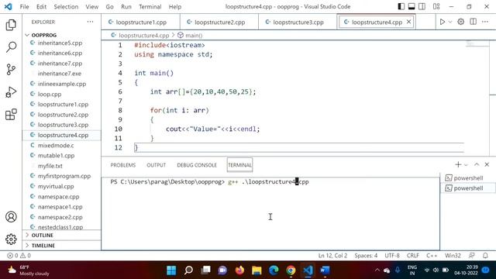Open mixedmode.c file
The image size is (496, 279).
point(56,145)
